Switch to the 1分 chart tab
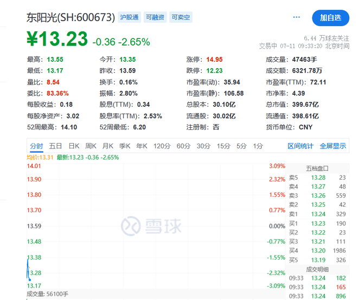 coord(258,146)
